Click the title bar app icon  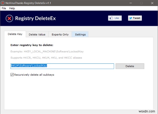[3, 3]
